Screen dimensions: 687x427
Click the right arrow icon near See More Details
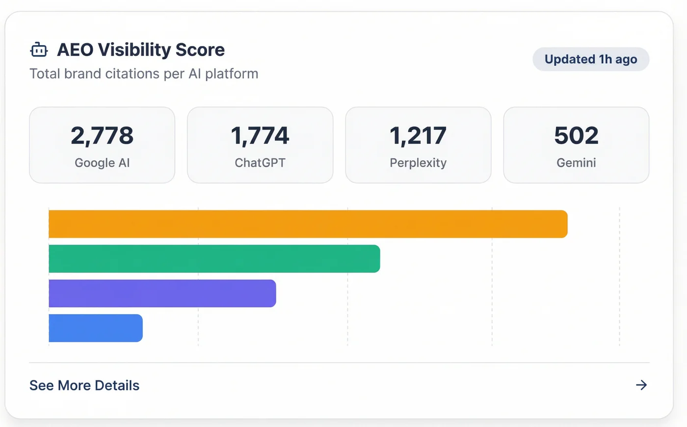641,385
